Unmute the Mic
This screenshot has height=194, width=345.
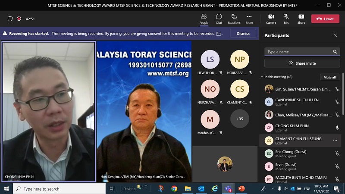point(286,19)
